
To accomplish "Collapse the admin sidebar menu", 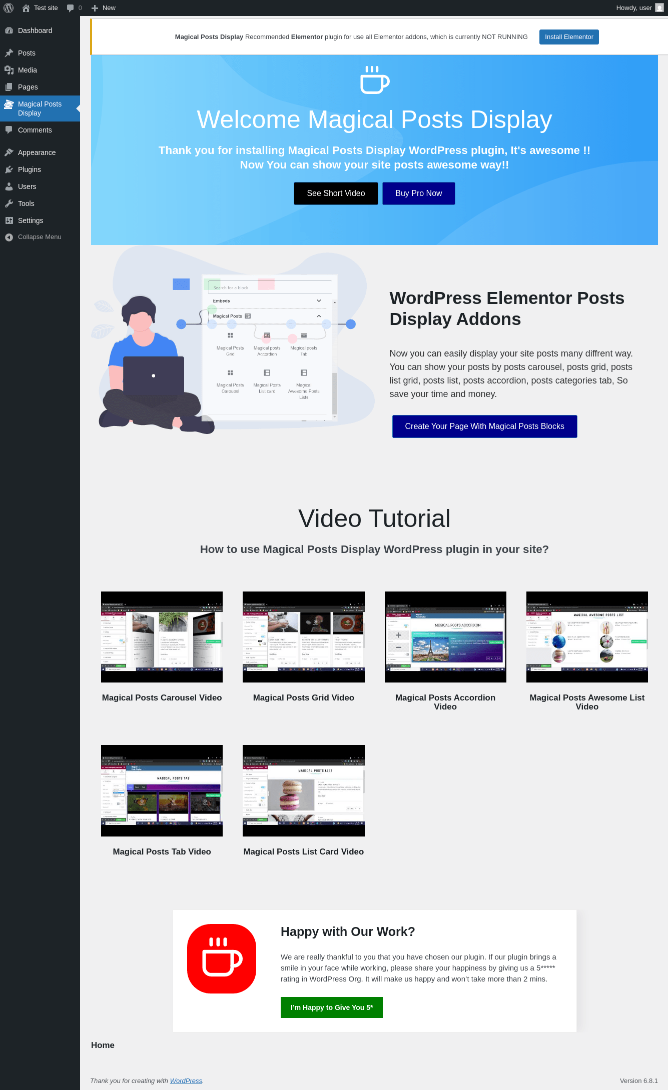I will [40, 237].
